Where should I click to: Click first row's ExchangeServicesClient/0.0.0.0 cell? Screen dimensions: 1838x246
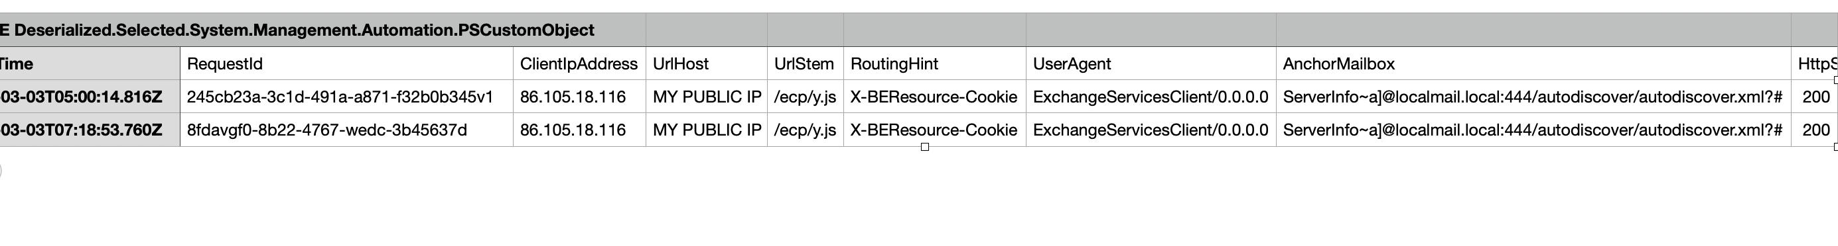tap(1151, 97)
